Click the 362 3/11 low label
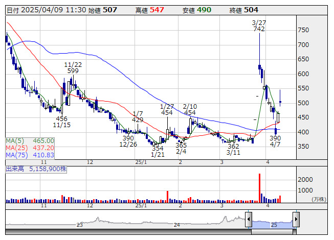This screenshot has width=334, height=240. (x=233, y=149)
